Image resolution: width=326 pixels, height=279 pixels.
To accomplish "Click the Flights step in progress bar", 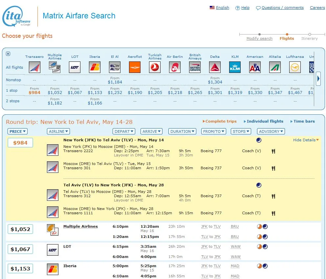I will (287, 38).
